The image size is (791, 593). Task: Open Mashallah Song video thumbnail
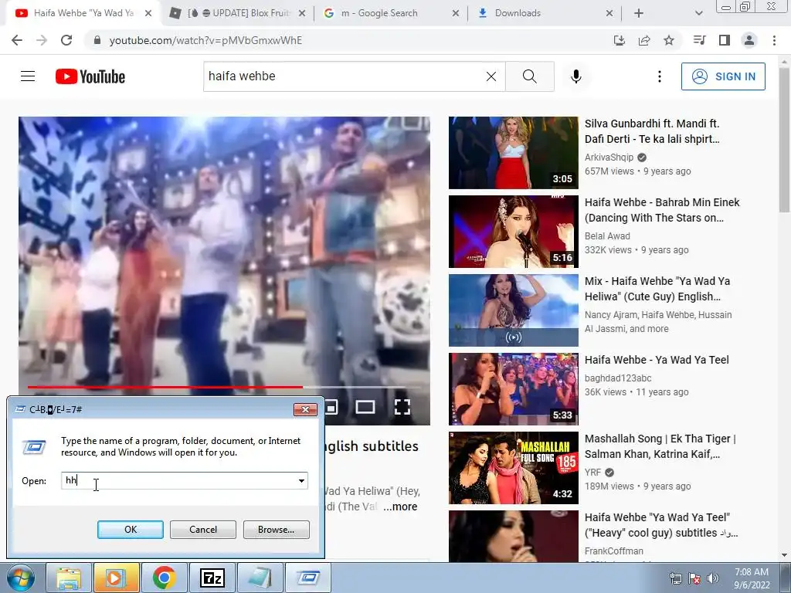(x=513, y=467)
